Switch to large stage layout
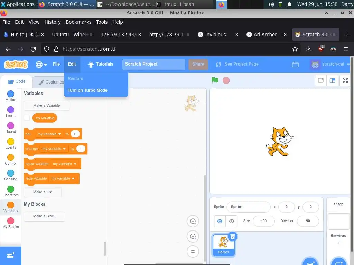The height and width of the screenshot is (265, 354). coord(332,80)
